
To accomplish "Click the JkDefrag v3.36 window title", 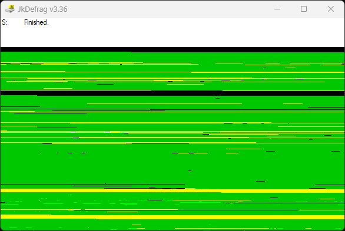I will (x=43, y=9).
